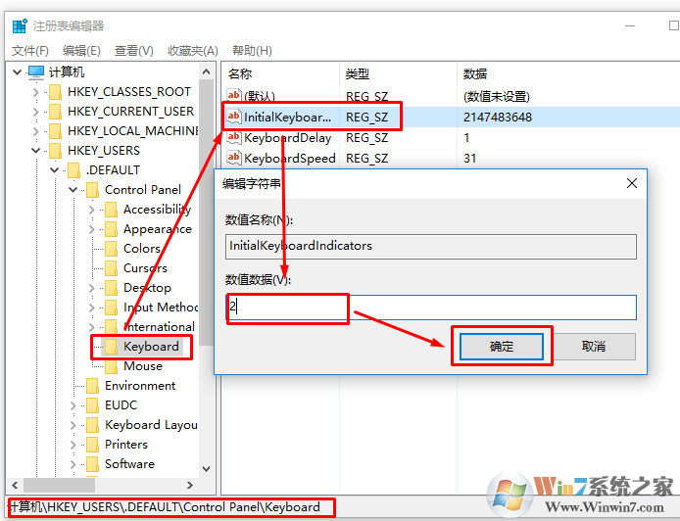The image size is (680, 521).
Task: Click the string icon of KeyboardSpeed value
Action: point(234,158)
